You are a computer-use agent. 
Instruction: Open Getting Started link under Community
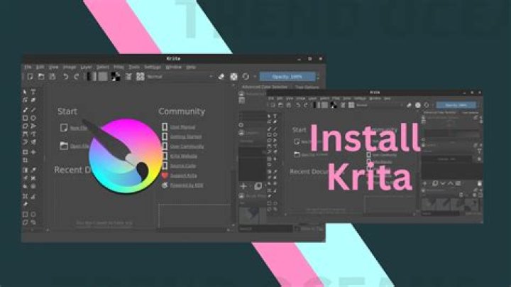coord(185,137)
